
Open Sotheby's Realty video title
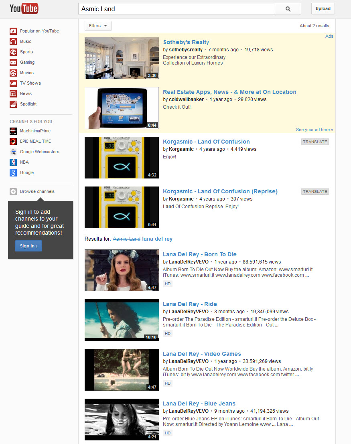[186, 42]
